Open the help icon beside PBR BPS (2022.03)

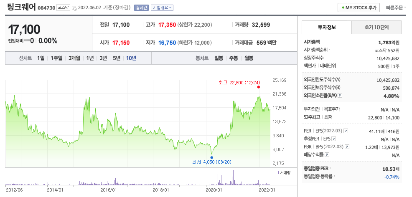(x=347, y=147)
